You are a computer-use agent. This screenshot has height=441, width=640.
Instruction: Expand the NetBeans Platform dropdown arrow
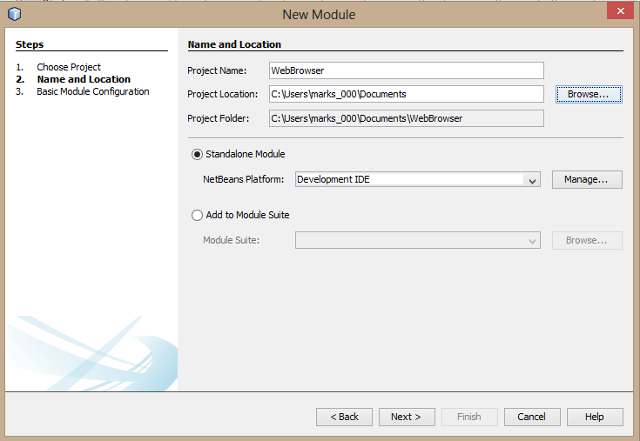click(531, 180)
